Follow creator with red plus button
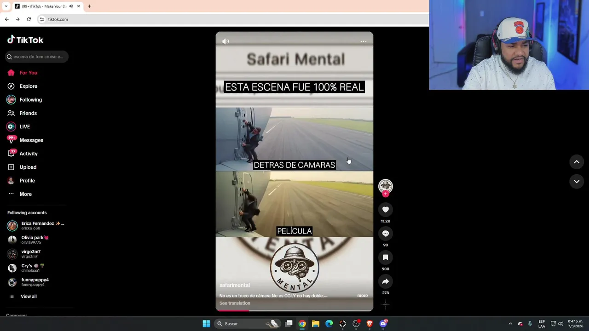 386,194
